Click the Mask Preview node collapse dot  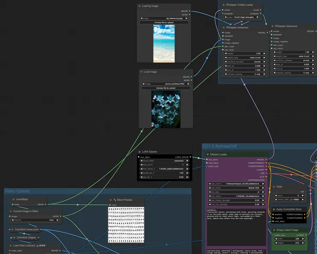pyautogui.click(x=111, y=200)
